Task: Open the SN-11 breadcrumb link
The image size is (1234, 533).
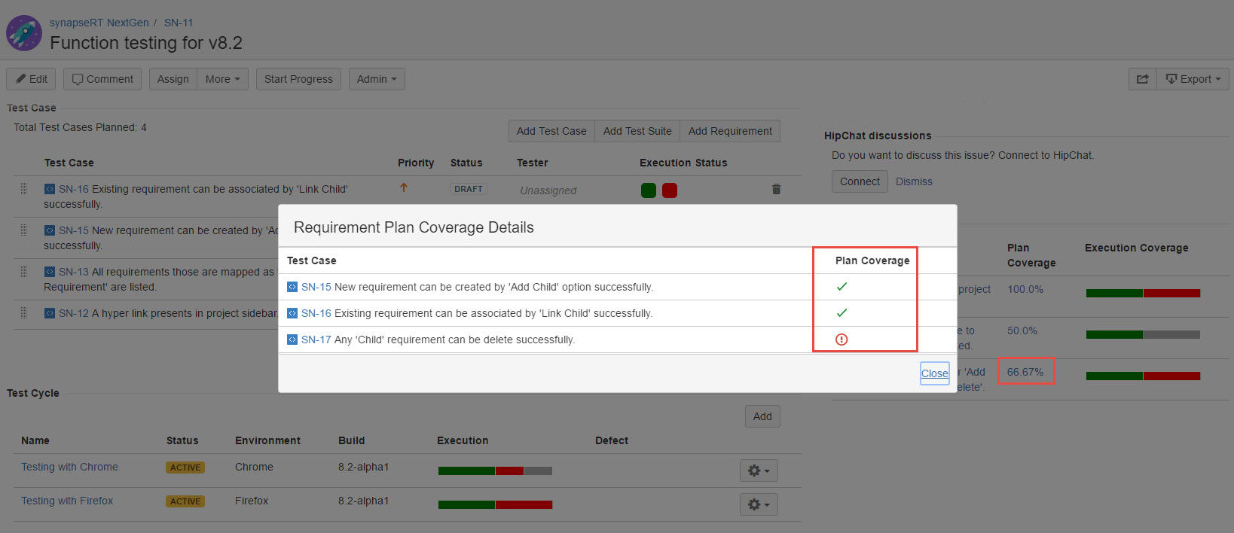Action: coord(179,23)
